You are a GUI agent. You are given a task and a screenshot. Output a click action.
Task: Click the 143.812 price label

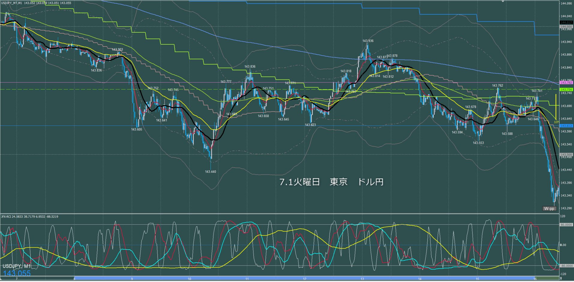(x=388, y=76)
